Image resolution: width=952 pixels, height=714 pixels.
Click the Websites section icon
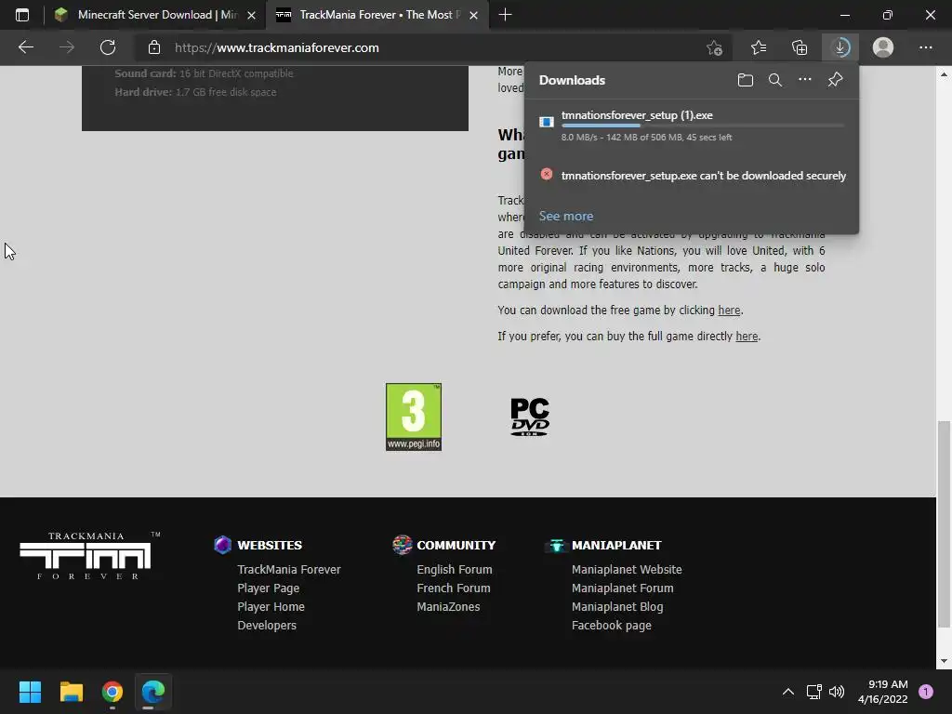223,545
